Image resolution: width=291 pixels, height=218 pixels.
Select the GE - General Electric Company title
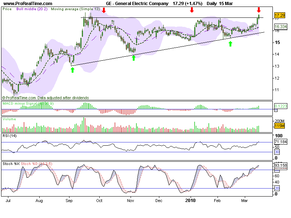pyautogui.click(x=137, y=4)
